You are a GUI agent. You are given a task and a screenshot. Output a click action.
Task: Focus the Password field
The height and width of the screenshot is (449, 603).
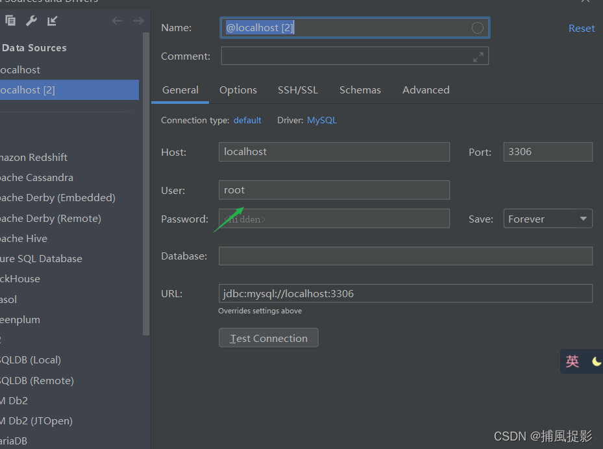coord(334,219)
